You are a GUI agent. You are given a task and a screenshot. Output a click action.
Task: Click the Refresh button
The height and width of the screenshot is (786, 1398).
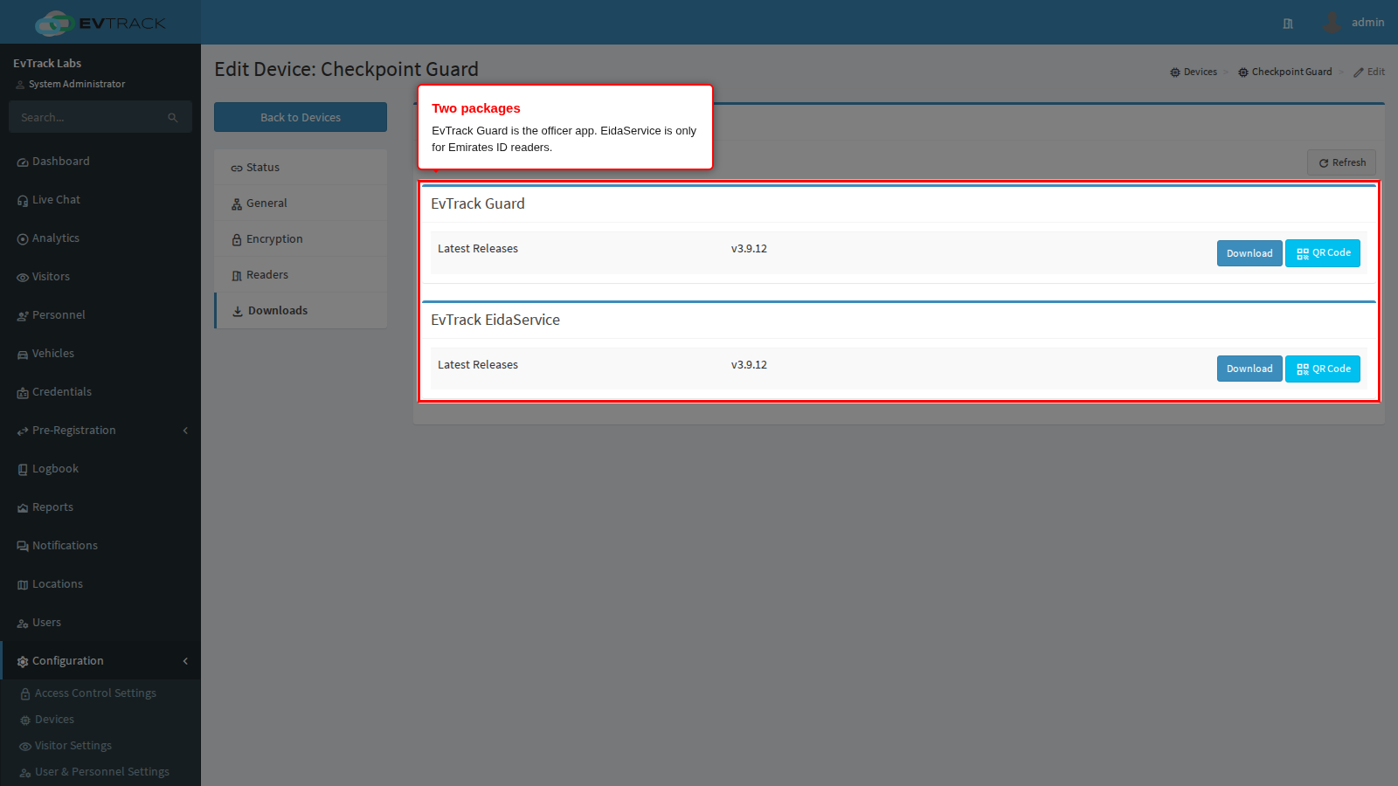click(1341, 162)
